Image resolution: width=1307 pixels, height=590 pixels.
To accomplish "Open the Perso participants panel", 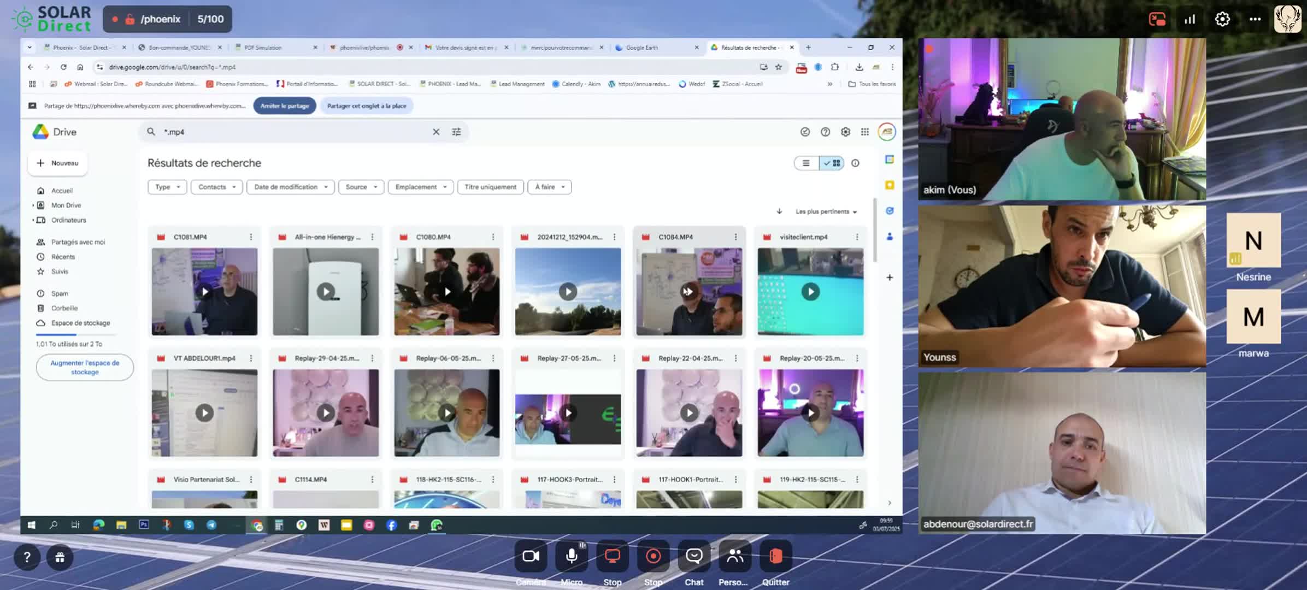I will [735, 556].
